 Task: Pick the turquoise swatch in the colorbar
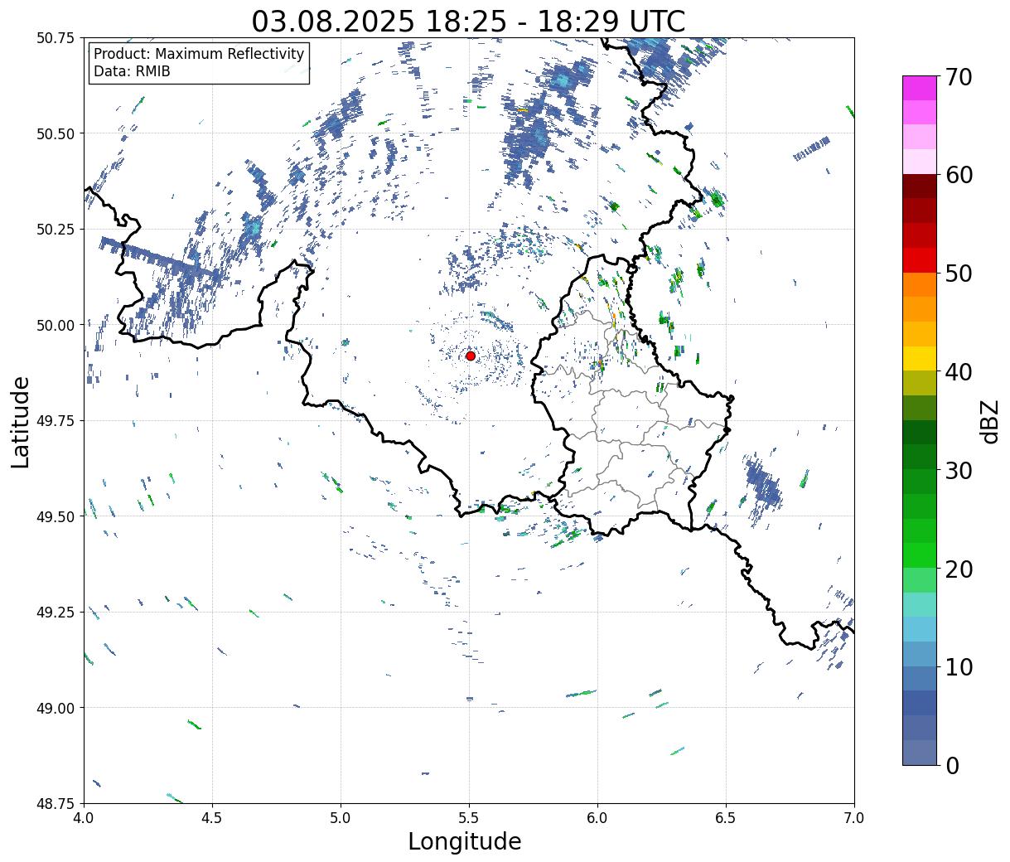(920, 605)
